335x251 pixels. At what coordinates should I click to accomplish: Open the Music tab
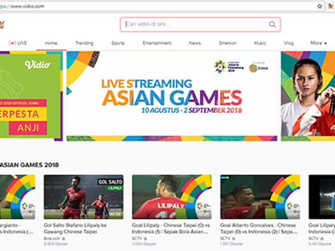tap(260, 43)
